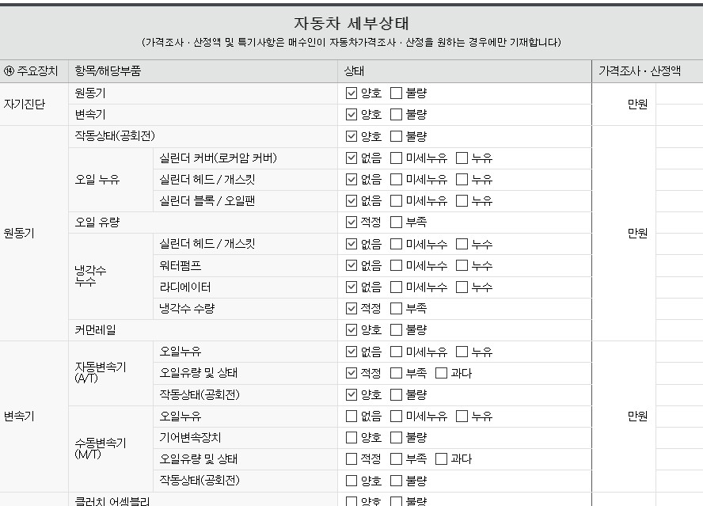Mark 기어변속장치 as 양호
Viewport: 703px width, 506px height.
tap(352, 437)
